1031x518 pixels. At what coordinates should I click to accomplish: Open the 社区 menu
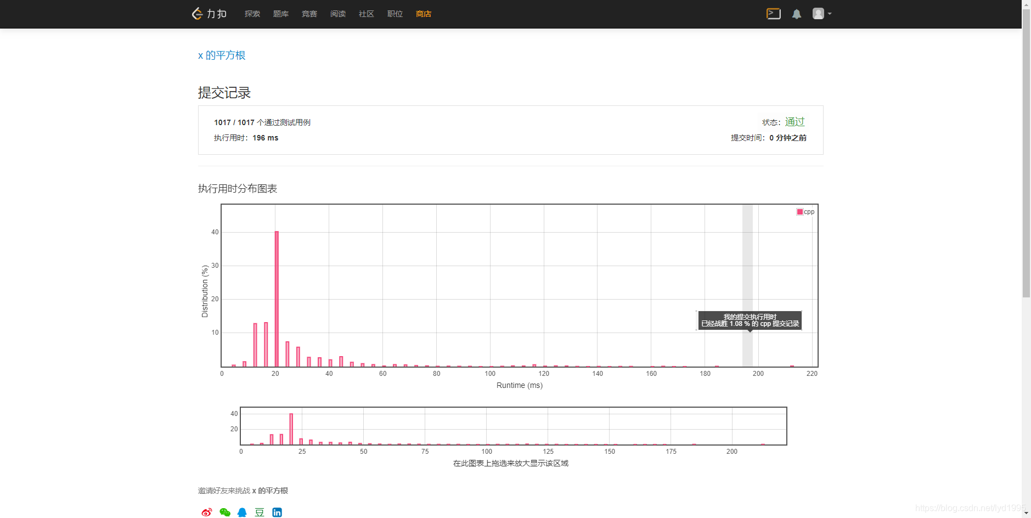367,14
